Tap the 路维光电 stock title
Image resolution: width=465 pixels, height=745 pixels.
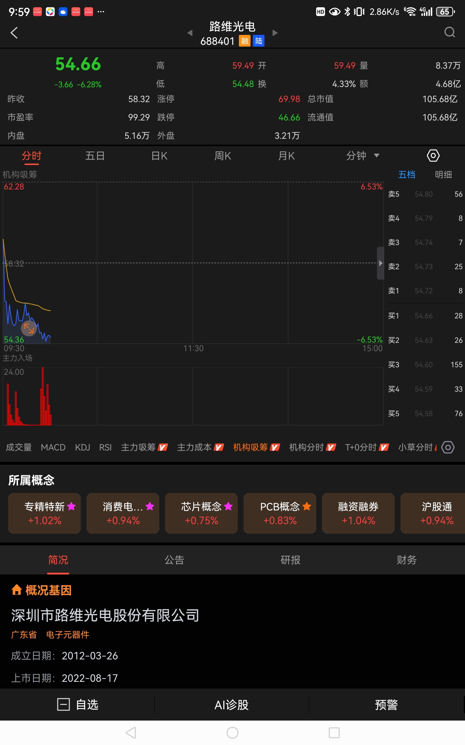233,26
